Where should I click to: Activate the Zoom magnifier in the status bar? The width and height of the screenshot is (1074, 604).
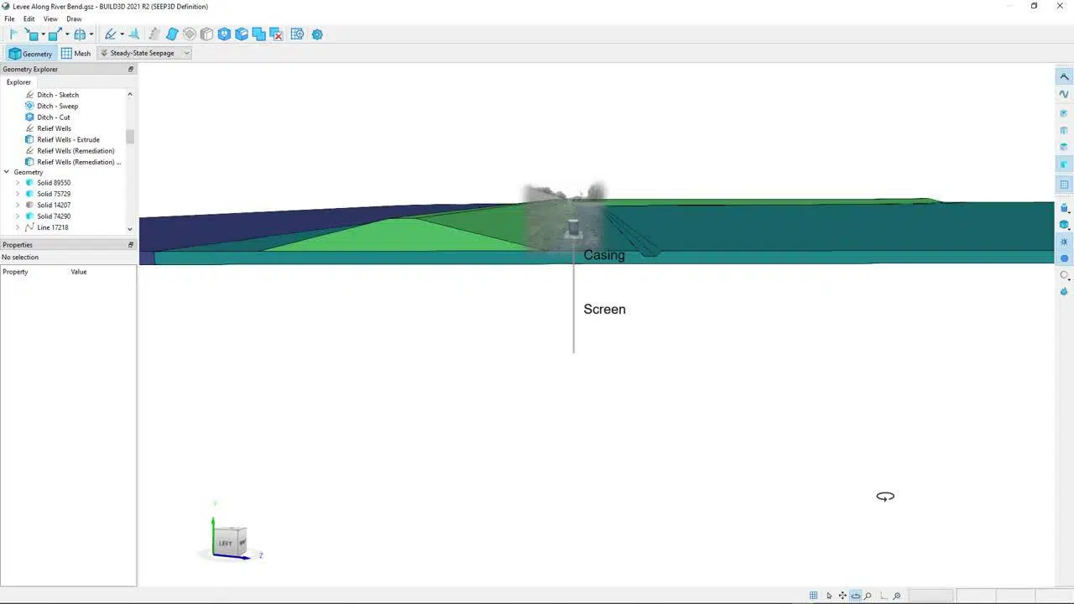click(x=869, y=596)
